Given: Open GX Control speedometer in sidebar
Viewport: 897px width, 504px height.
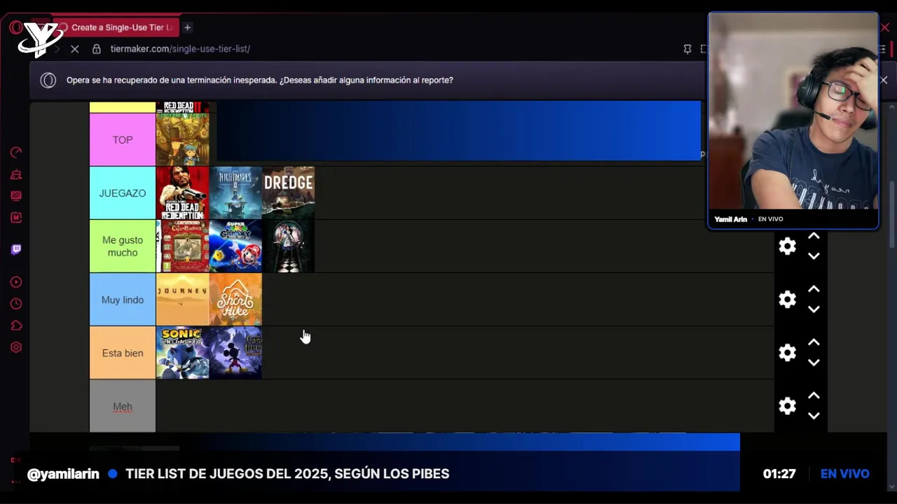Looking at the screenshot, I should click(x=16, y=153).
